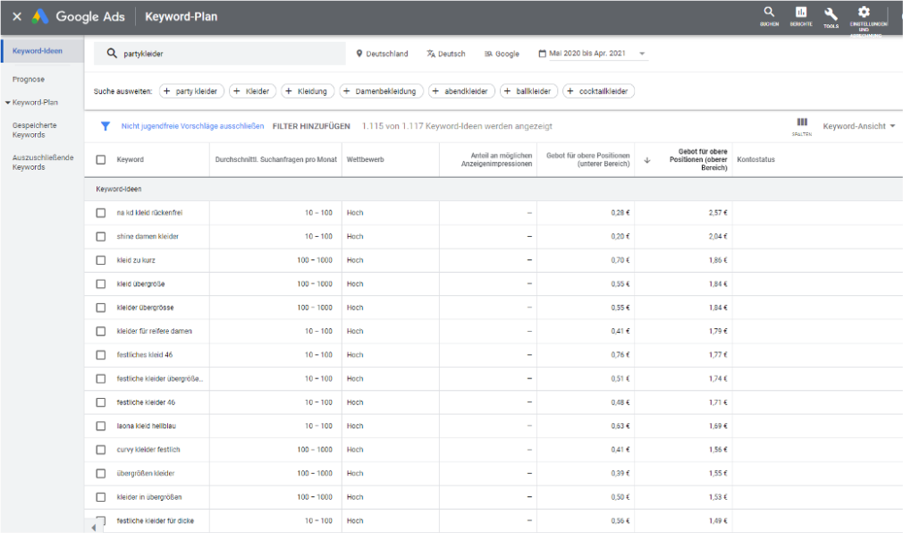Click the Kontostatus column header
This screenshot has height=533, width=903.
pyautogui.click(x=755, y=159)
